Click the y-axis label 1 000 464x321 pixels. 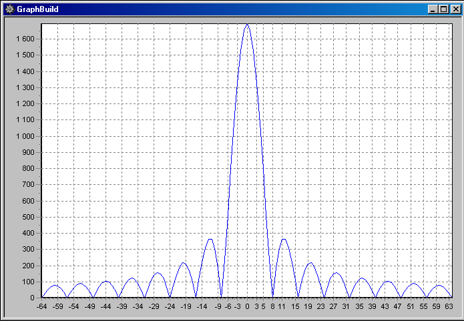pos(25,136)
